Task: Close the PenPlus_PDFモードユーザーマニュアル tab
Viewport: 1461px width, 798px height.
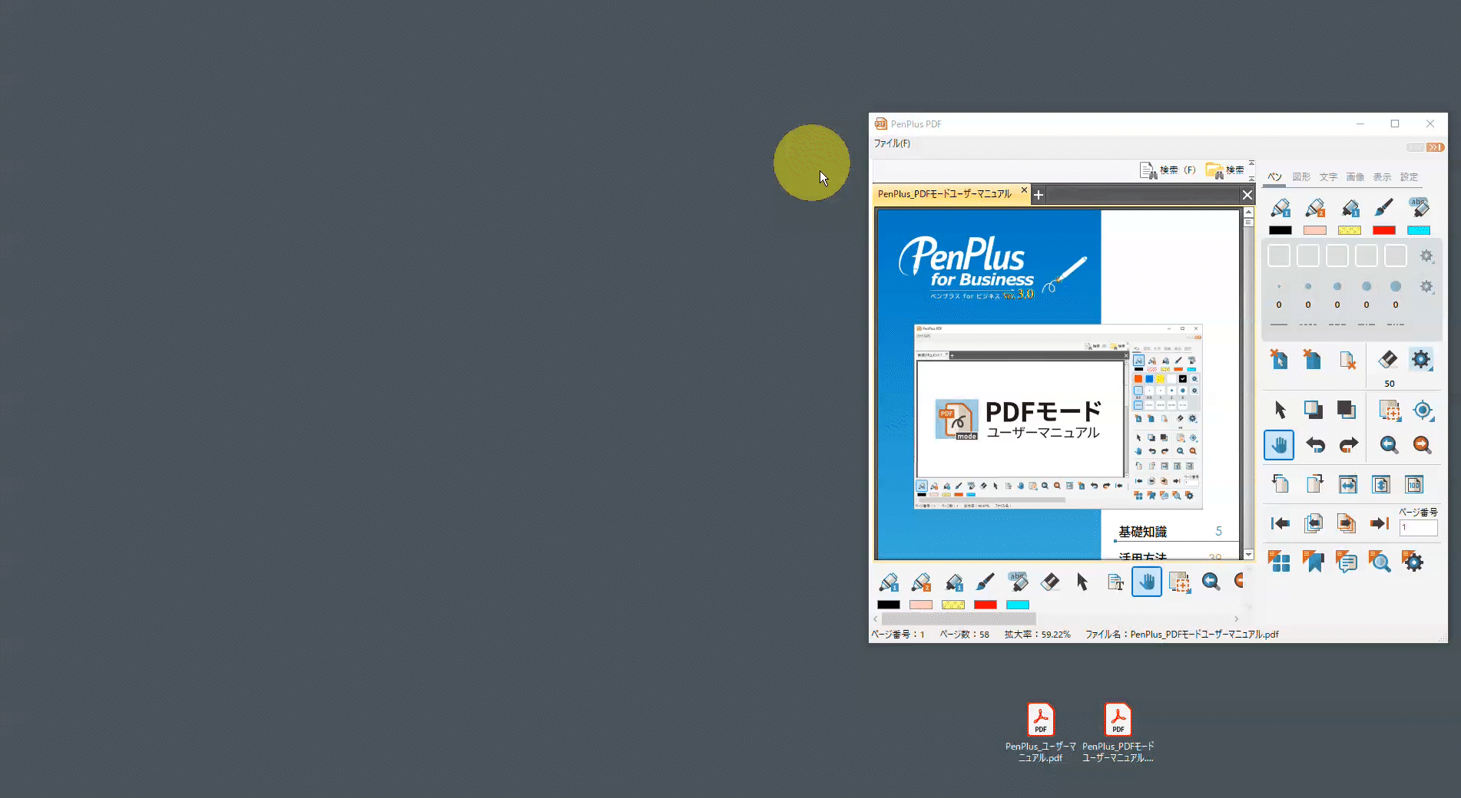Action: tap(1024, 190)
